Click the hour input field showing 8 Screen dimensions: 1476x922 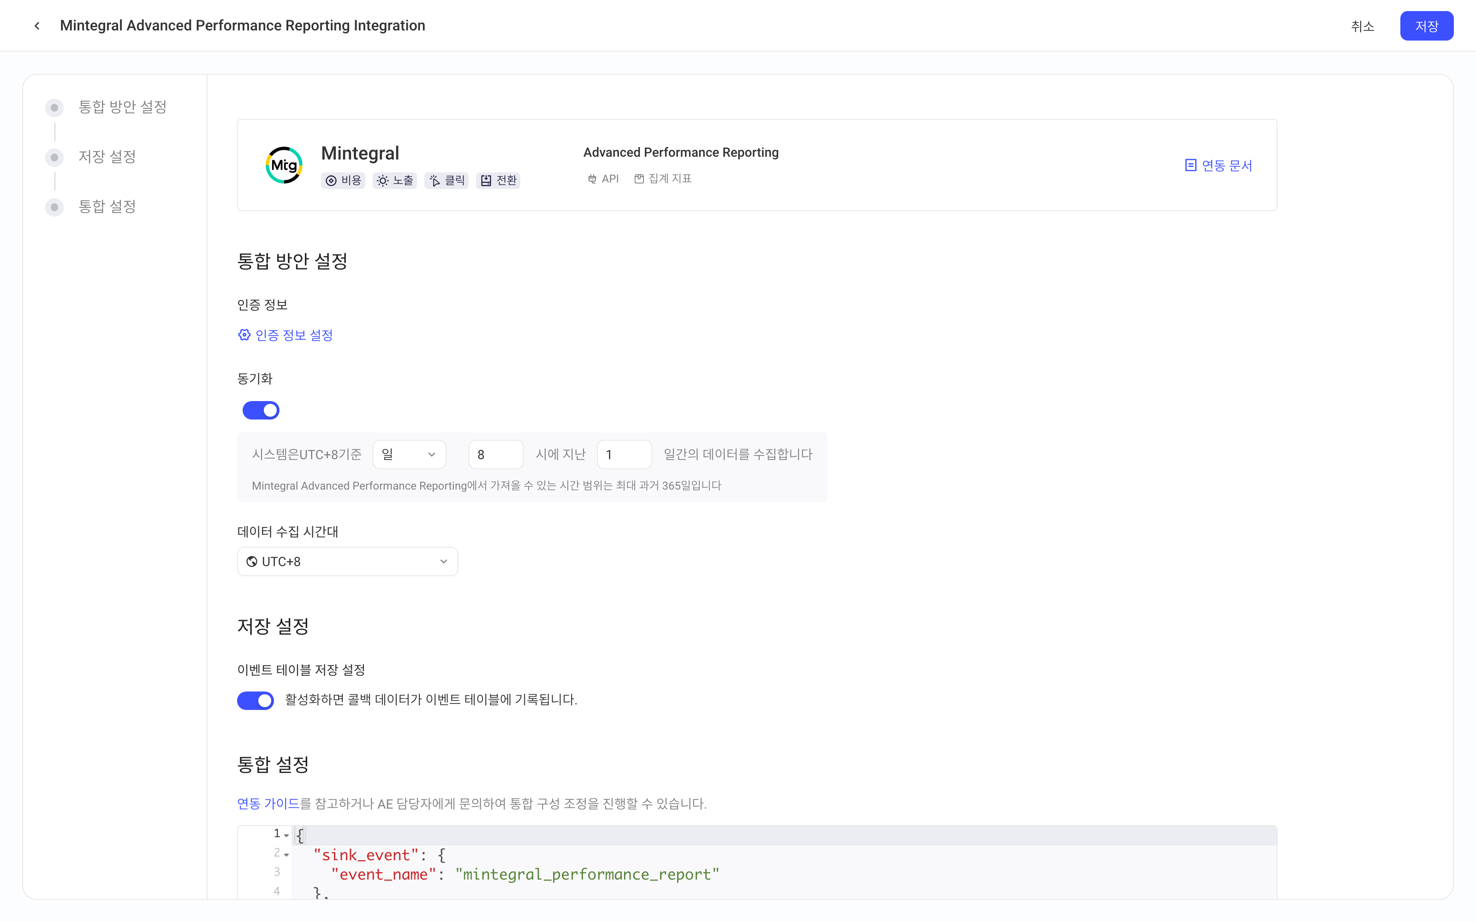pos(496,454)
